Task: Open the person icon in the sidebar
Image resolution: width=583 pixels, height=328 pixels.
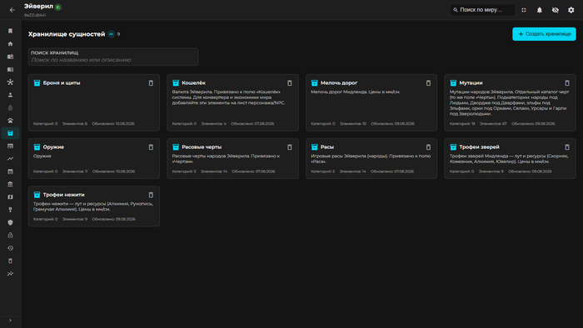Action: [10, 95]
